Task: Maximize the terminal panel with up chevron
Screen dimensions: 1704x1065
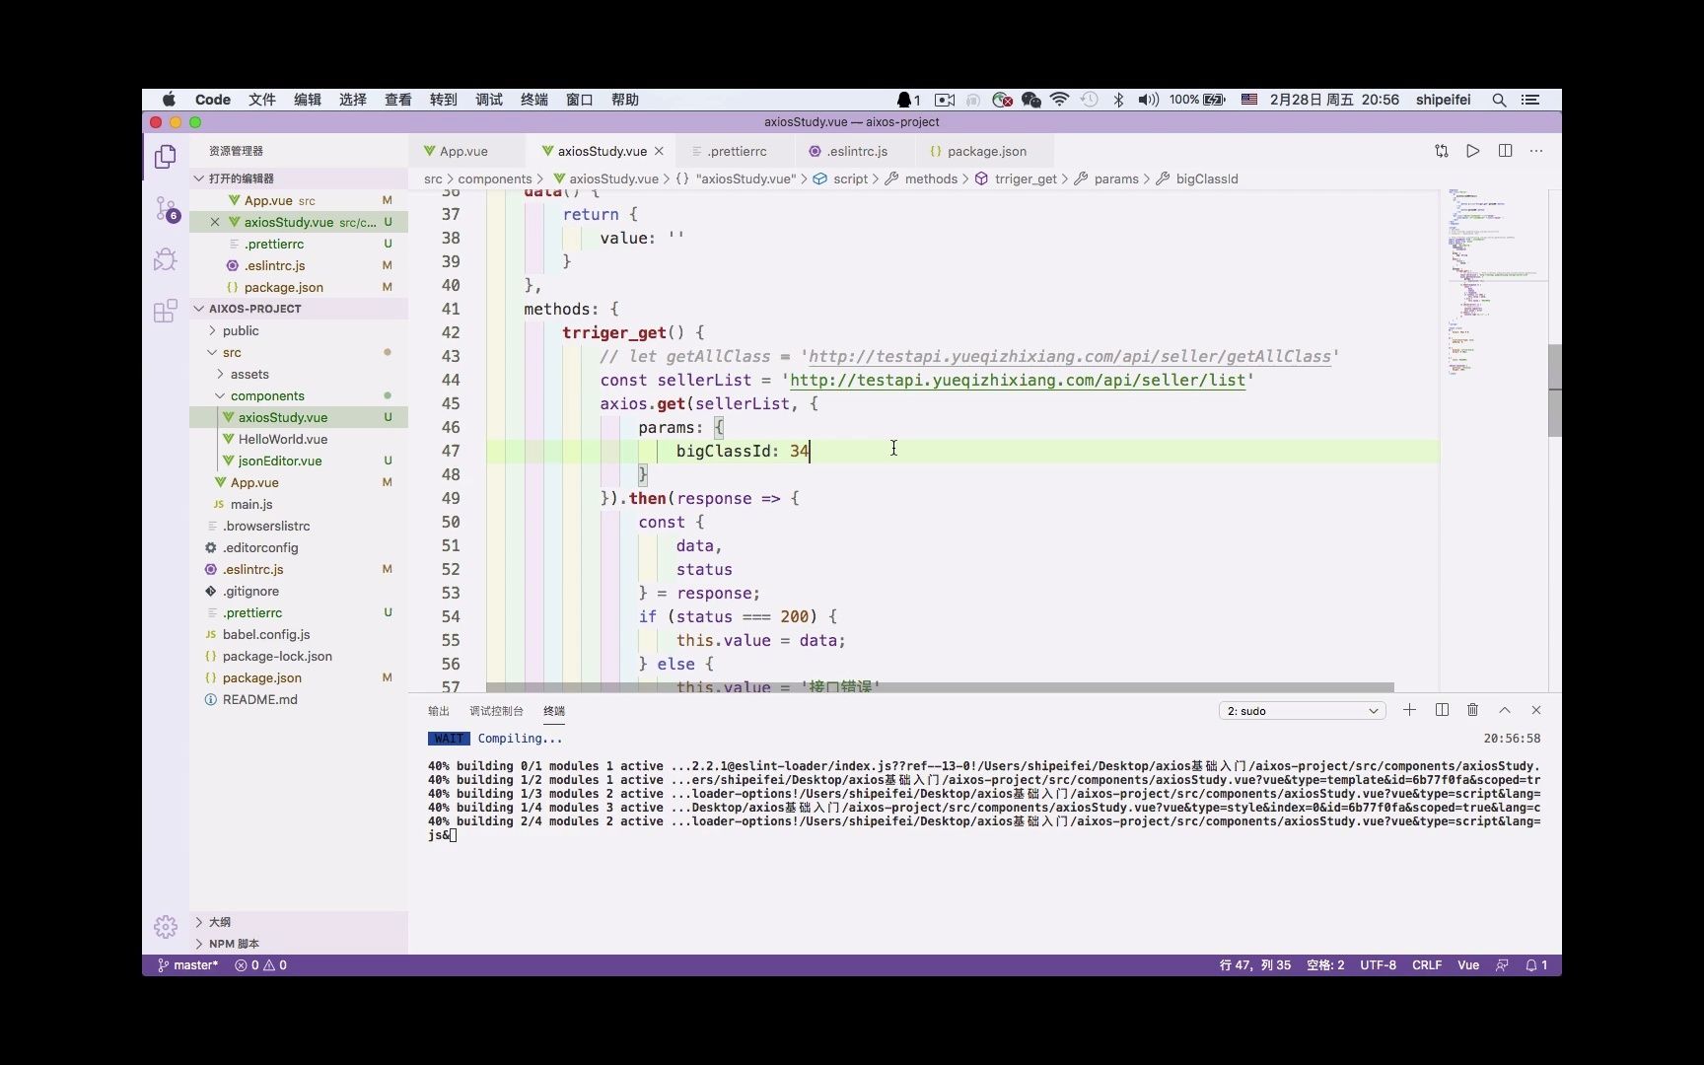Action: pyautogui.click(x=1505, y=710)
